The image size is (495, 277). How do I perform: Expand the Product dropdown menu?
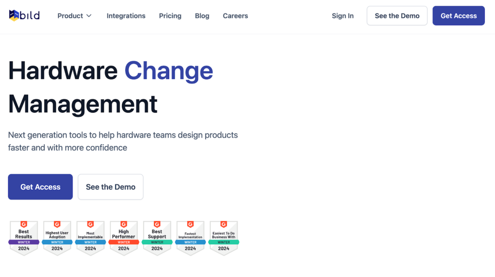coord(74,16)
